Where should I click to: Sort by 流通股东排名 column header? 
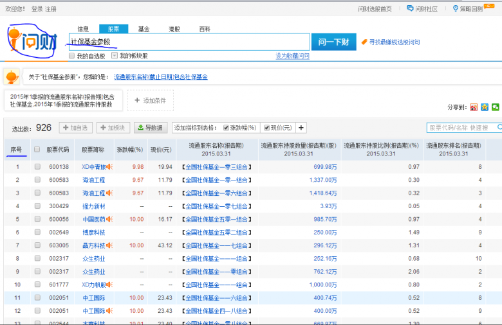click(454, 150)
